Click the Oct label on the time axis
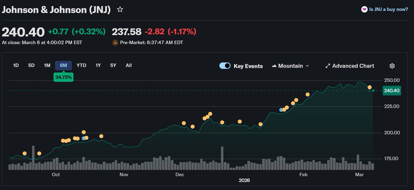 coord(56,175)
